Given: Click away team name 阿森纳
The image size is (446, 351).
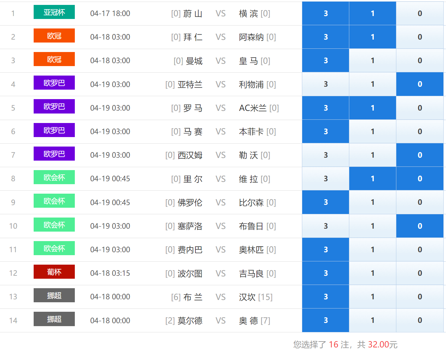Looking at the screenshot, I should tap(251, 37).
